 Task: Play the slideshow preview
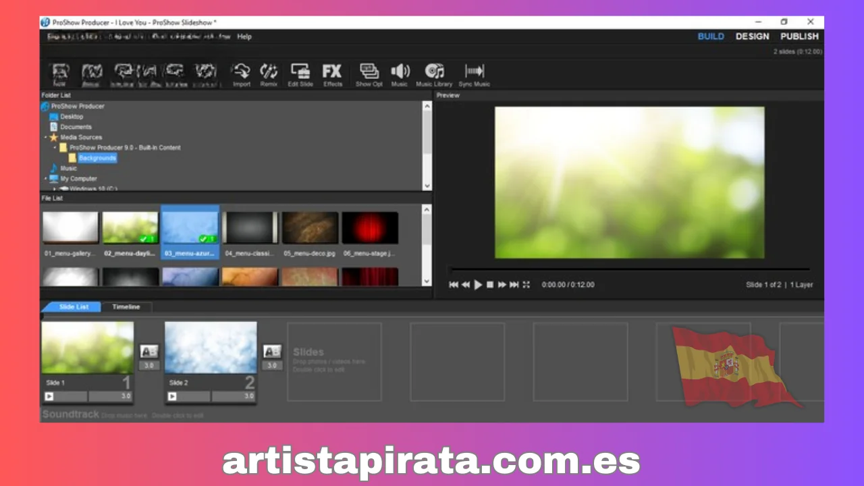[x=478, y=285]
